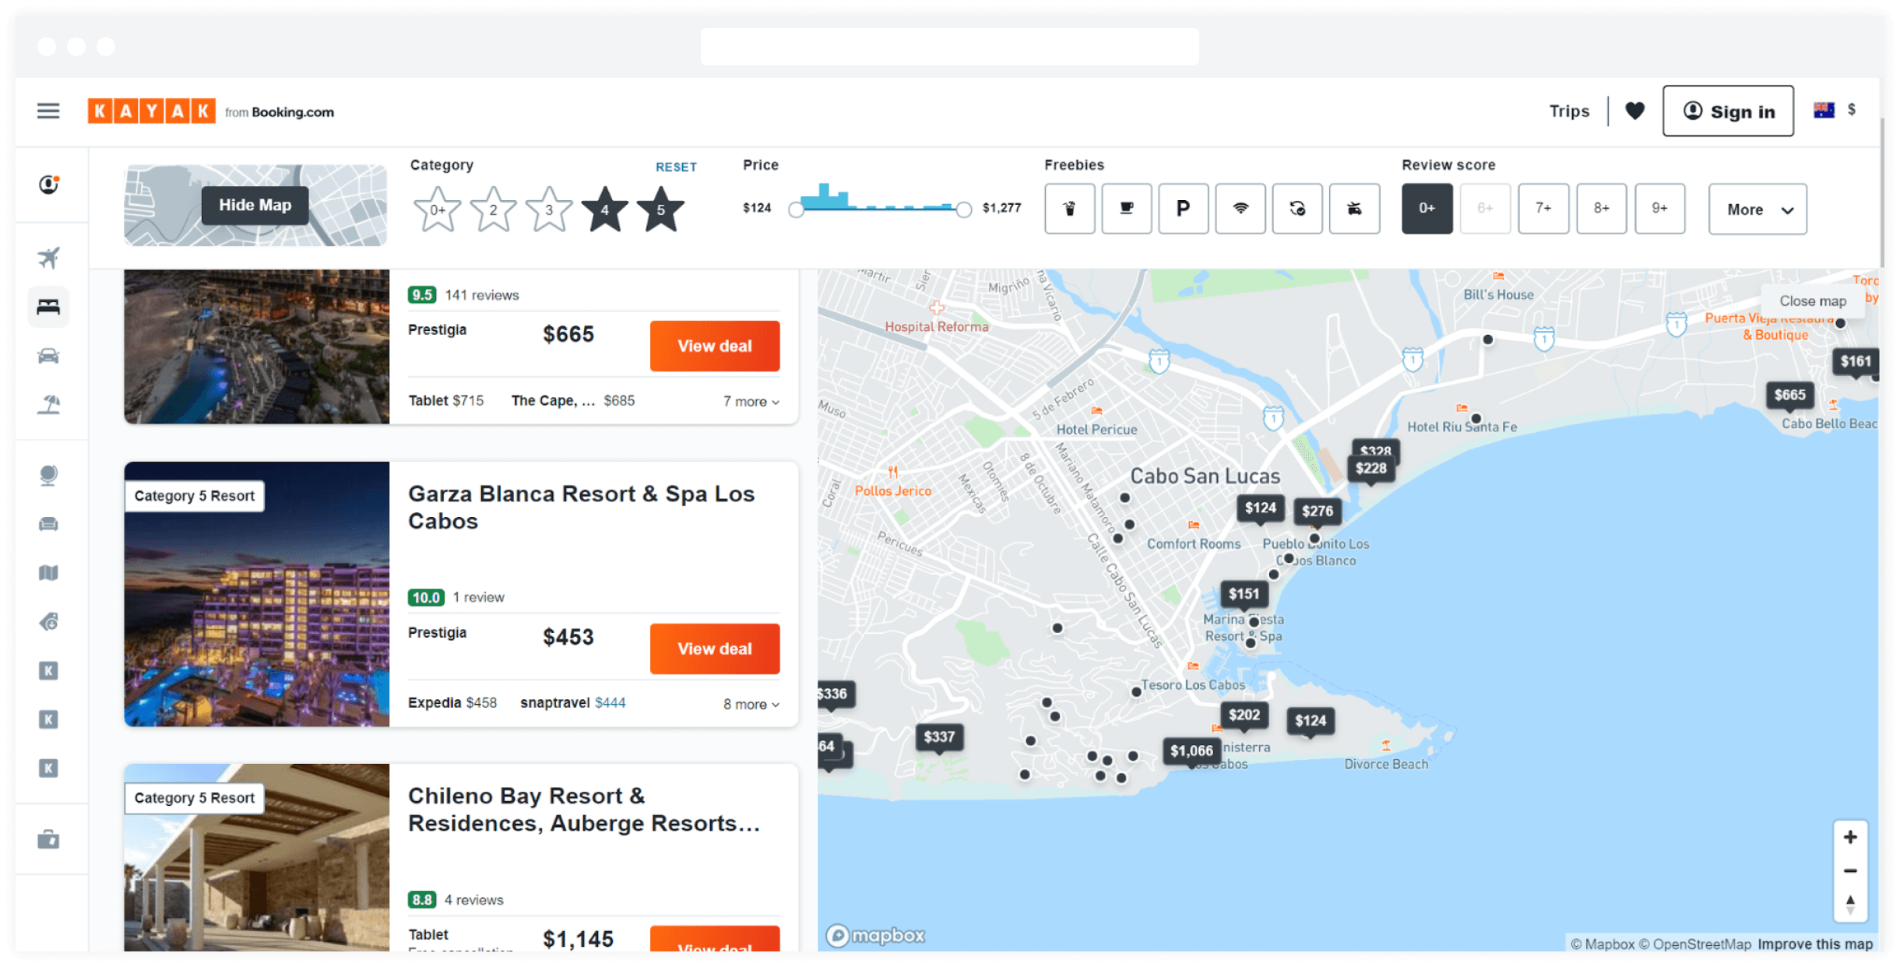Image resolution: width=1900 pixels, height=967 pixels.
Task: Move the minimum price slider handle
Action: tap(796, 209)
